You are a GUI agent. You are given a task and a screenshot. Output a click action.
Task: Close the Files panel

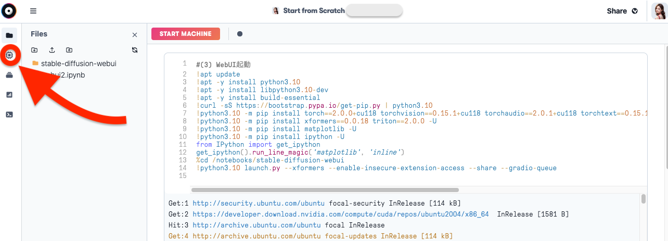pos(135,35)
